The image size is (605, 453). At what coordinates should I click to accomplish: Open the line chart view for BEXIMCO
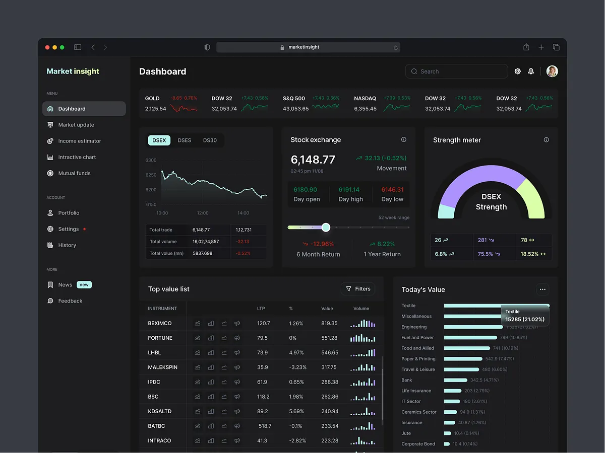(x=224, y=324)
